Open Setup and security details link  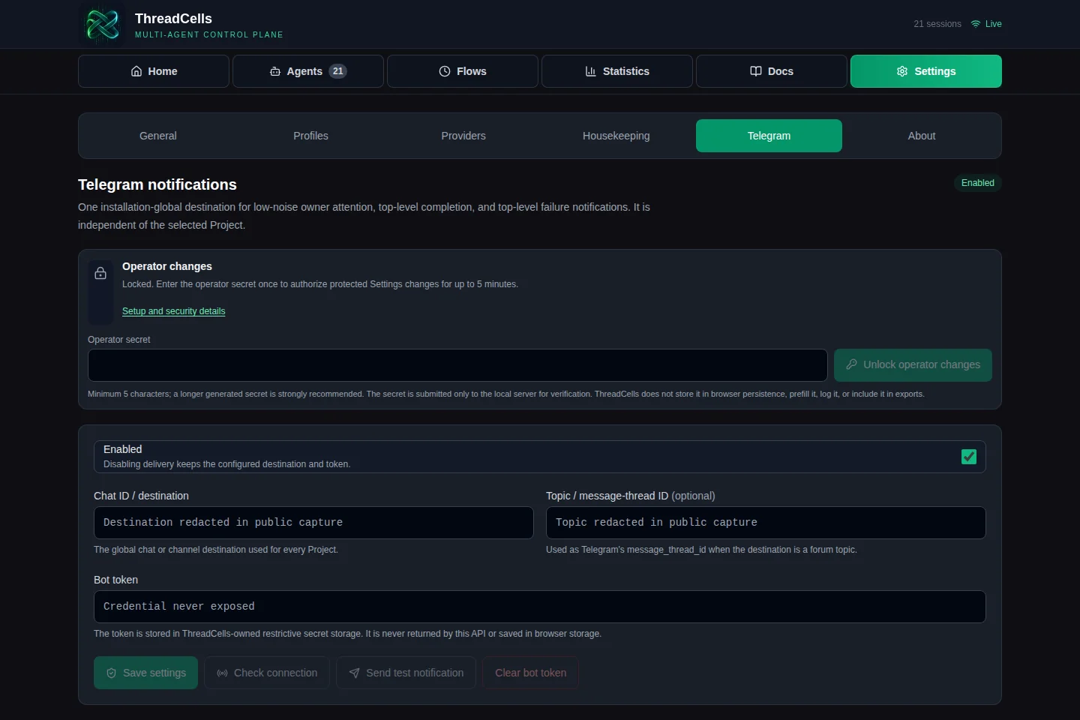pyautogui.click(x=173, y=311)
